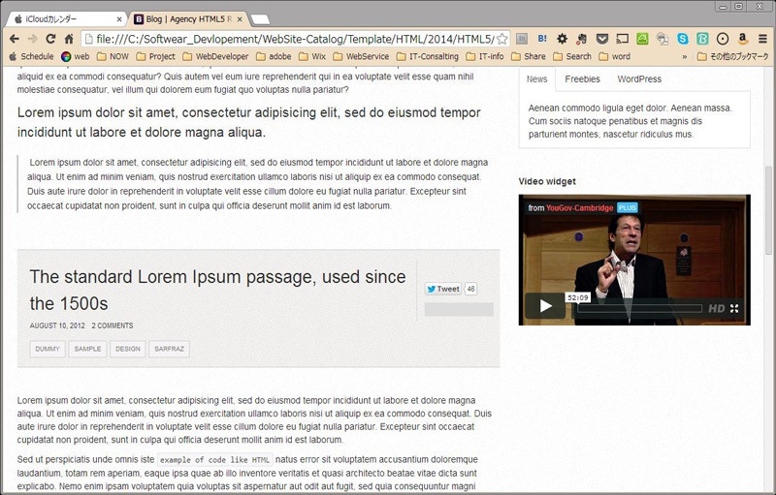This screenshot has height=495, width=776.
Task: Open the browser home page
Action: tap(69, 39)
